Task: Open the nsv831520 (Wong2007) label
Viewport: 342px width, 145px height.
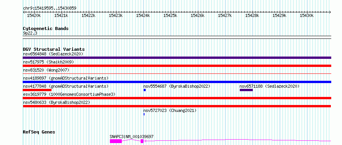Action: (x=46, y=70)
